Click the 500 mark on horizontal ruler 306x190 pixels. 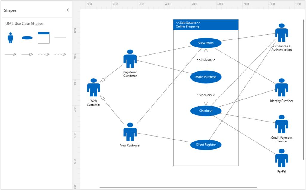[x=194, y=4]
